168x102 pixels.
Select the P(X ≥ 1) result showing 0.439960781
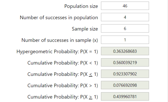125,97
